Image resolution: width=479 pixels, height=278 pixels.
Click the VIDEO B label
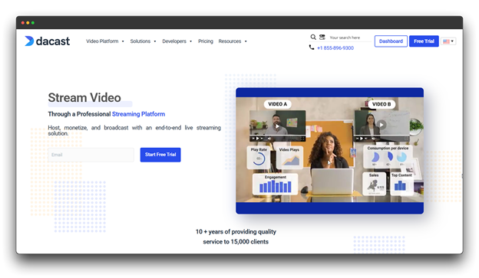coord(382,104)
